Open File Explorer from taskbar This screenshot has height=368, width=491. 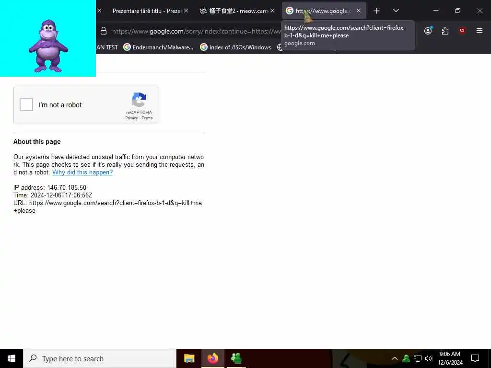pos(189,358)
